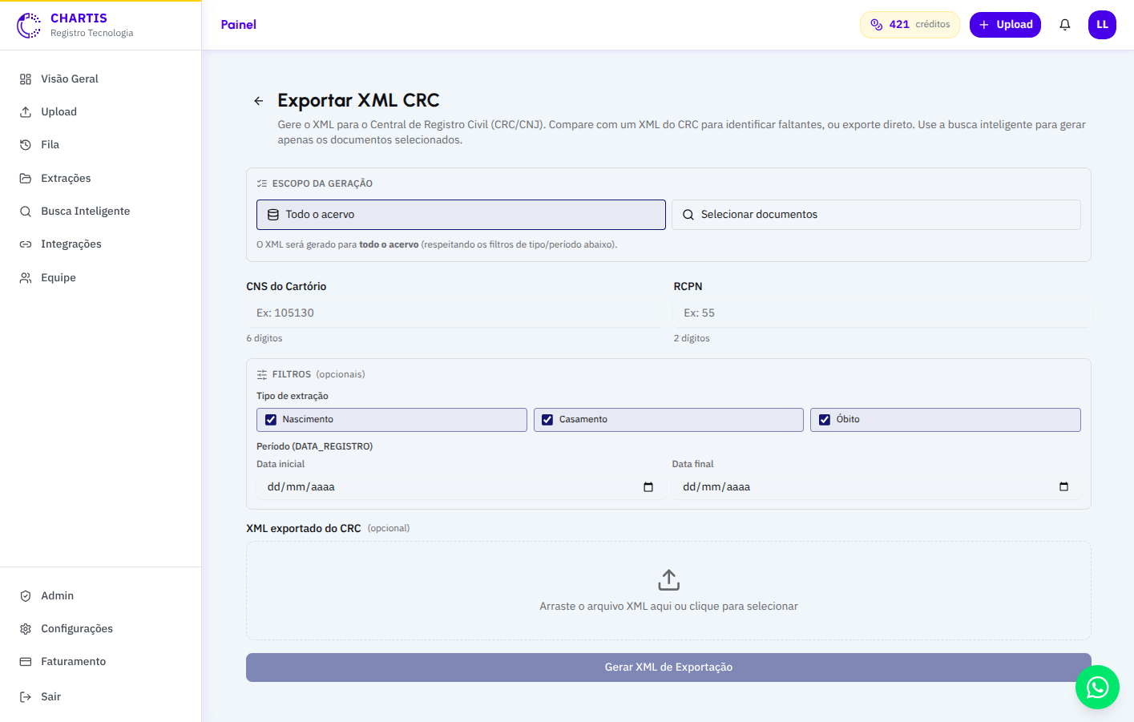Uncheck the Casamento checkbox
This screenshot has width=1134, height=722.
[x=547, y=420]
